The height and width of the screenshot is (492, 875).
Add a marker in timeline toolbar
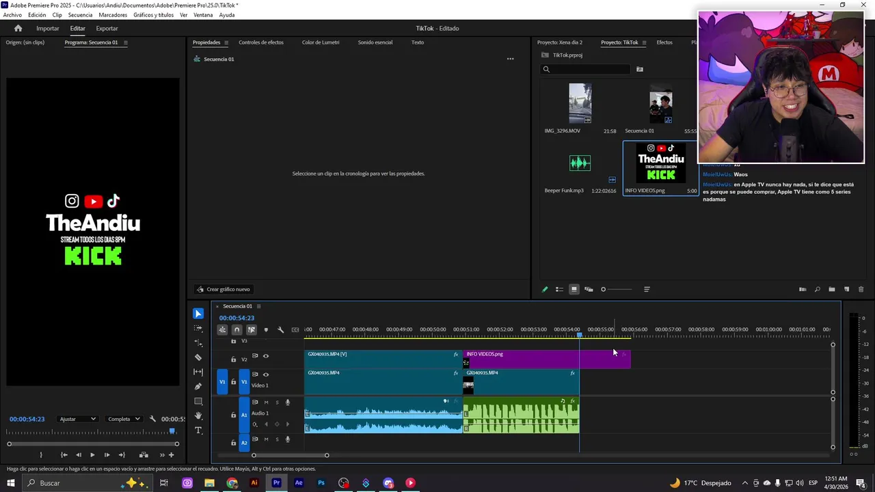point(266,329)
